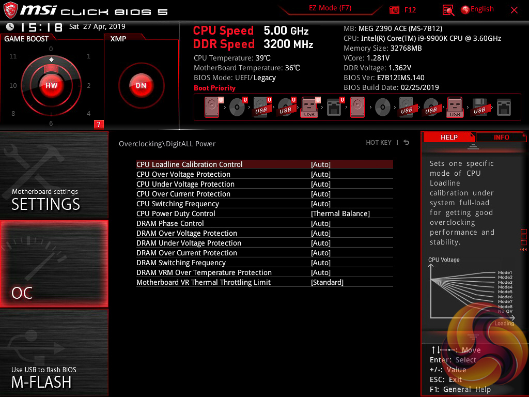
Task: Open CPU Over Current Protection [Auto] value
Action: 320,194
